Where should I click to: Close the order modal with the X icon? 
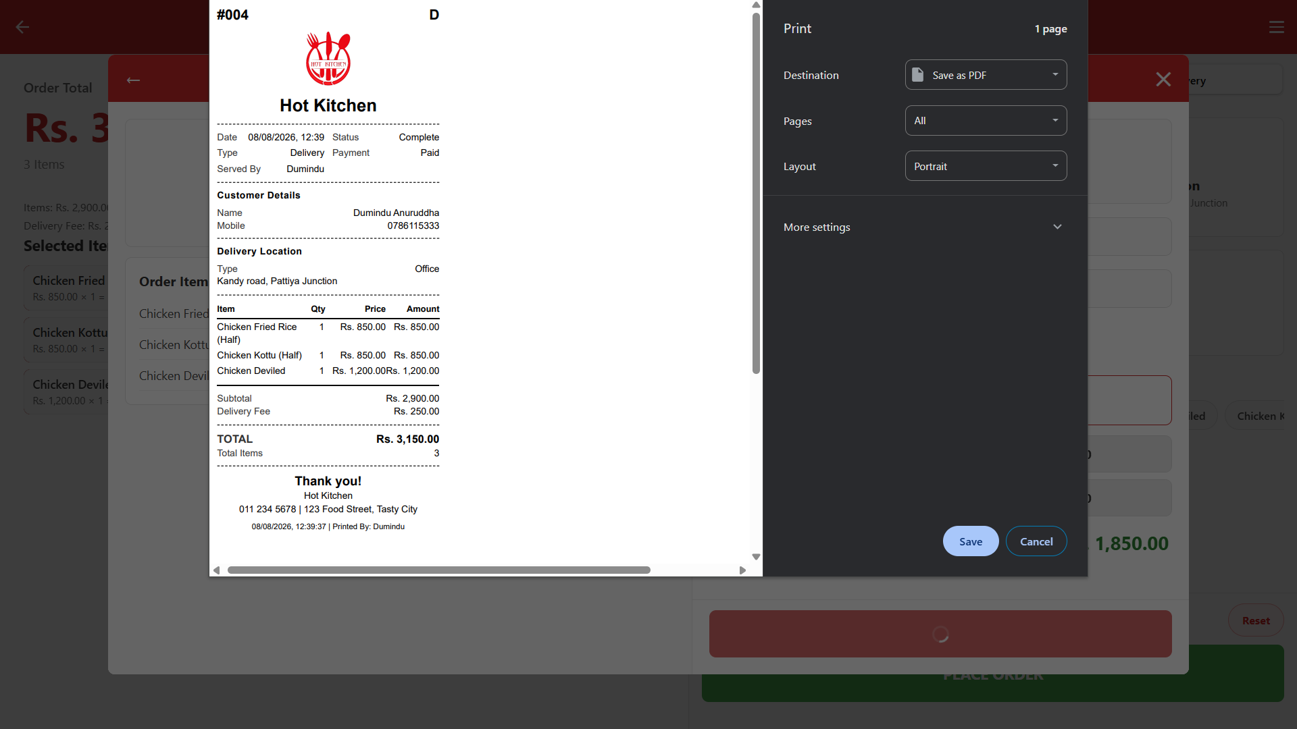tap(1163, 80)
